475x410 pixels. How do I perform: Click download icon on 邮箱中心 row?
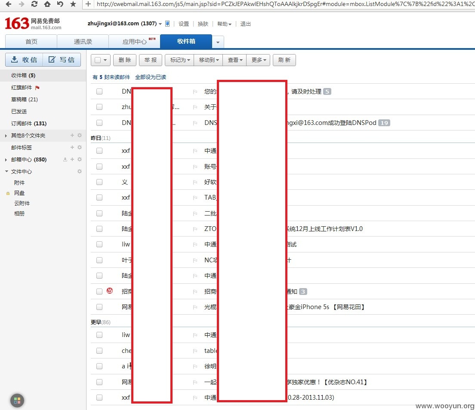point(65,159)
